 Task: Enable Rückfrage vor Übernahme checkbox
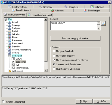pyautogui.click(x=54, y=69)
